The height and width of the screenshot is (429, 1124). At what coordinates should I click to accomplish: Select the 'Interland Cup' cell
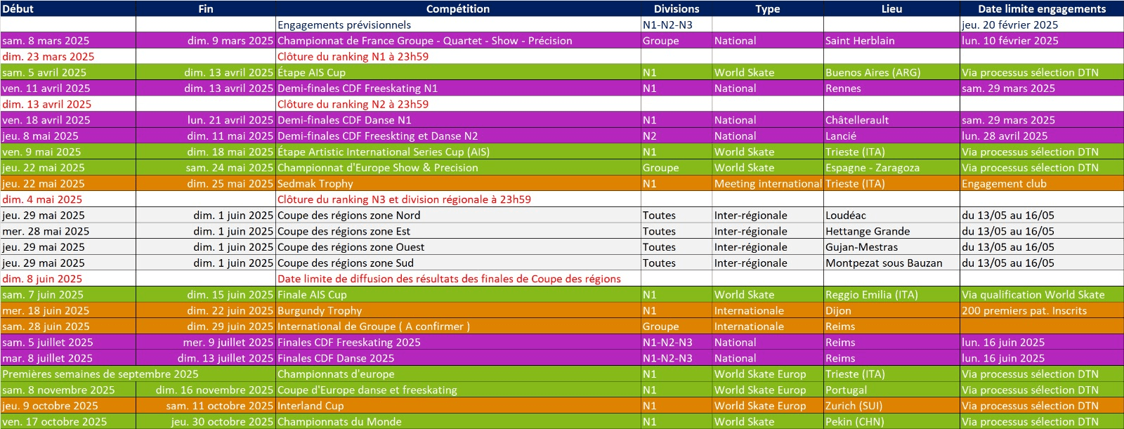point(458,406)
